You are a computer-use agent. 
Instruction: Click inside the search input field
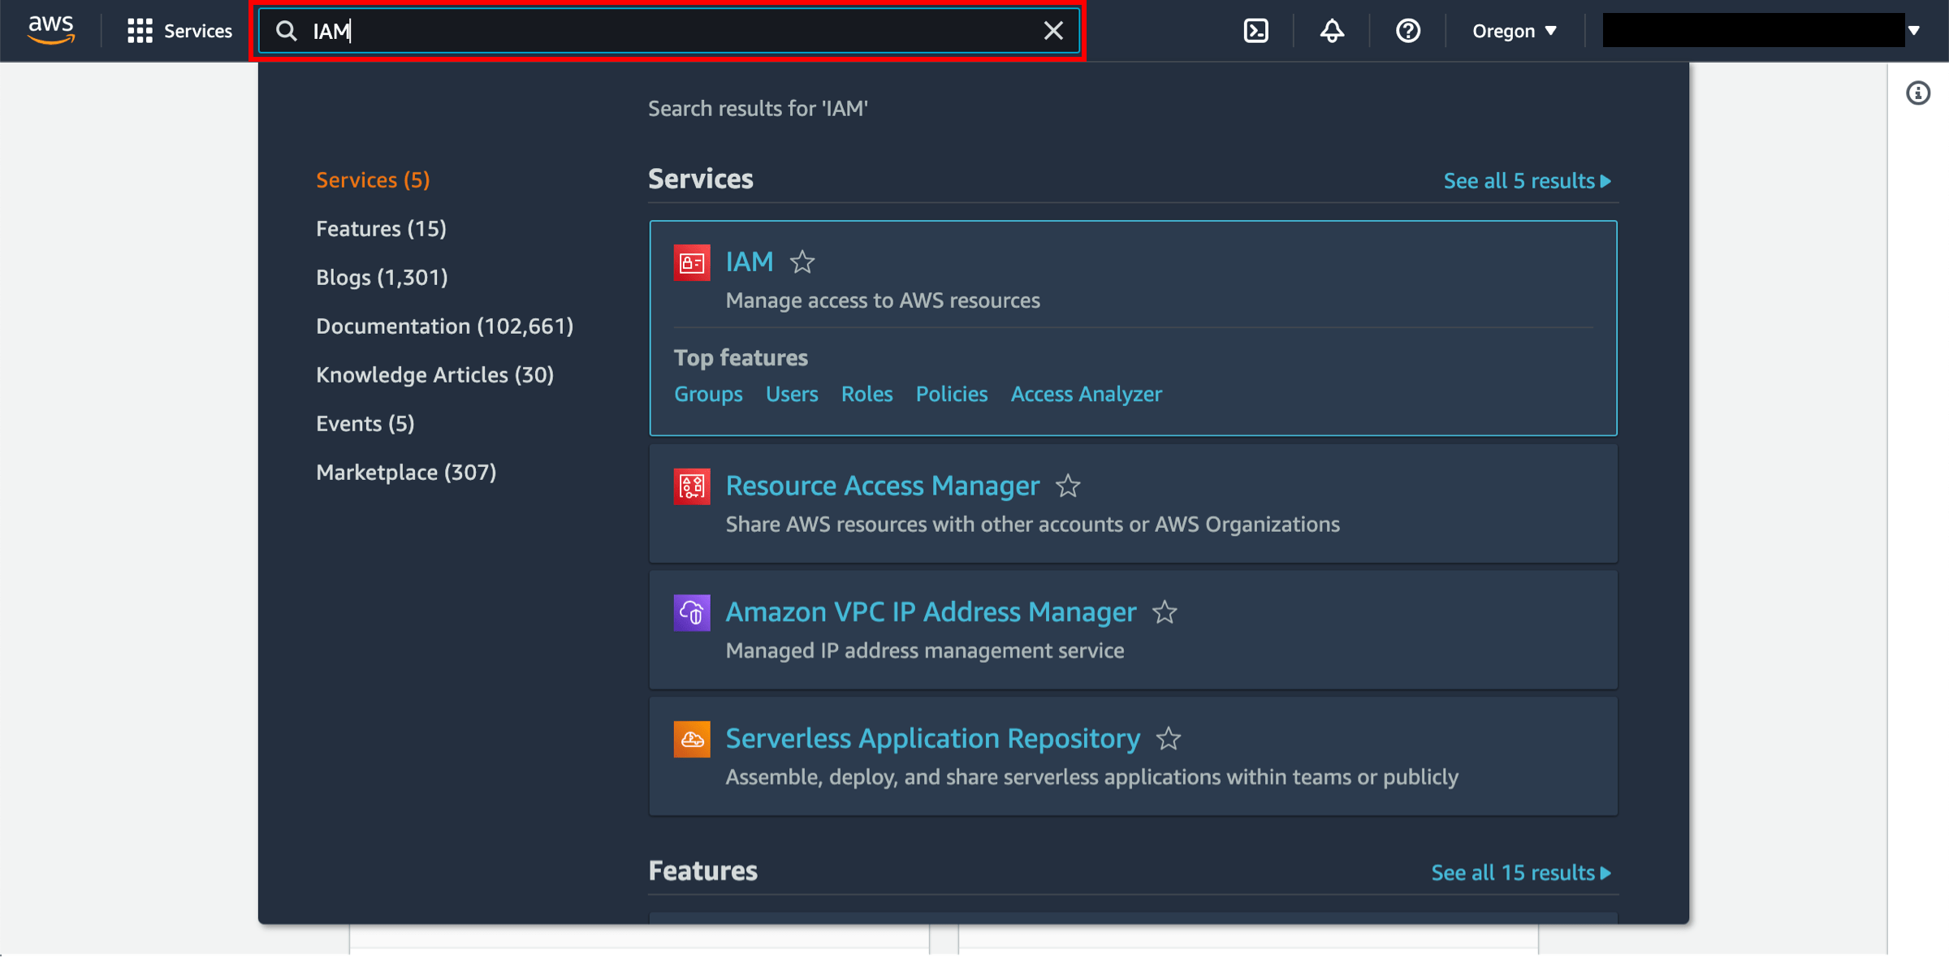point(650,31)
